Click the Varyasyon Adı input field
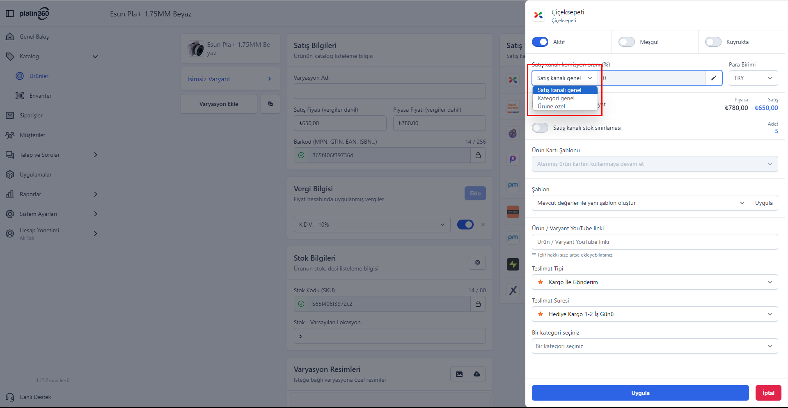The height and width of the screenshot is (408, 788). (x=390, y=91)
